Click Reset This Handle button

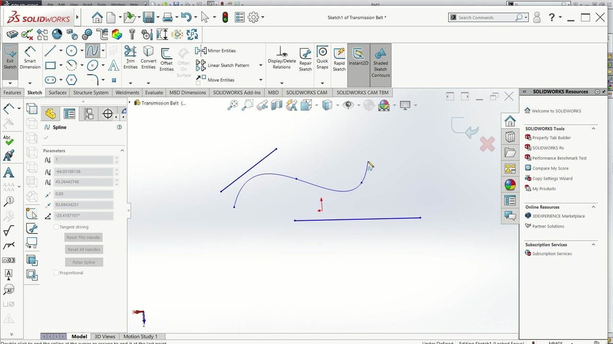pos(83,237)
